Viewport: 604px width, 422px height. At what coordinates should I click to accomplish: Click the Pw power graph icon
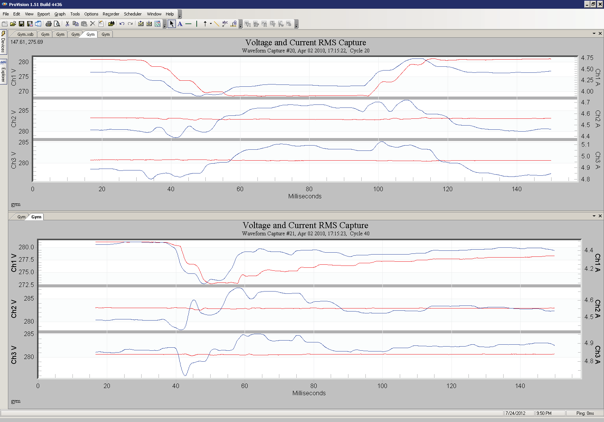[x=281, y=23]
